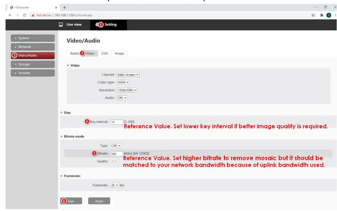Open Resolution dropdown showing 1920x1080
Screen dimensions: 337x211
pyautogui.click(x=127, y=90)
